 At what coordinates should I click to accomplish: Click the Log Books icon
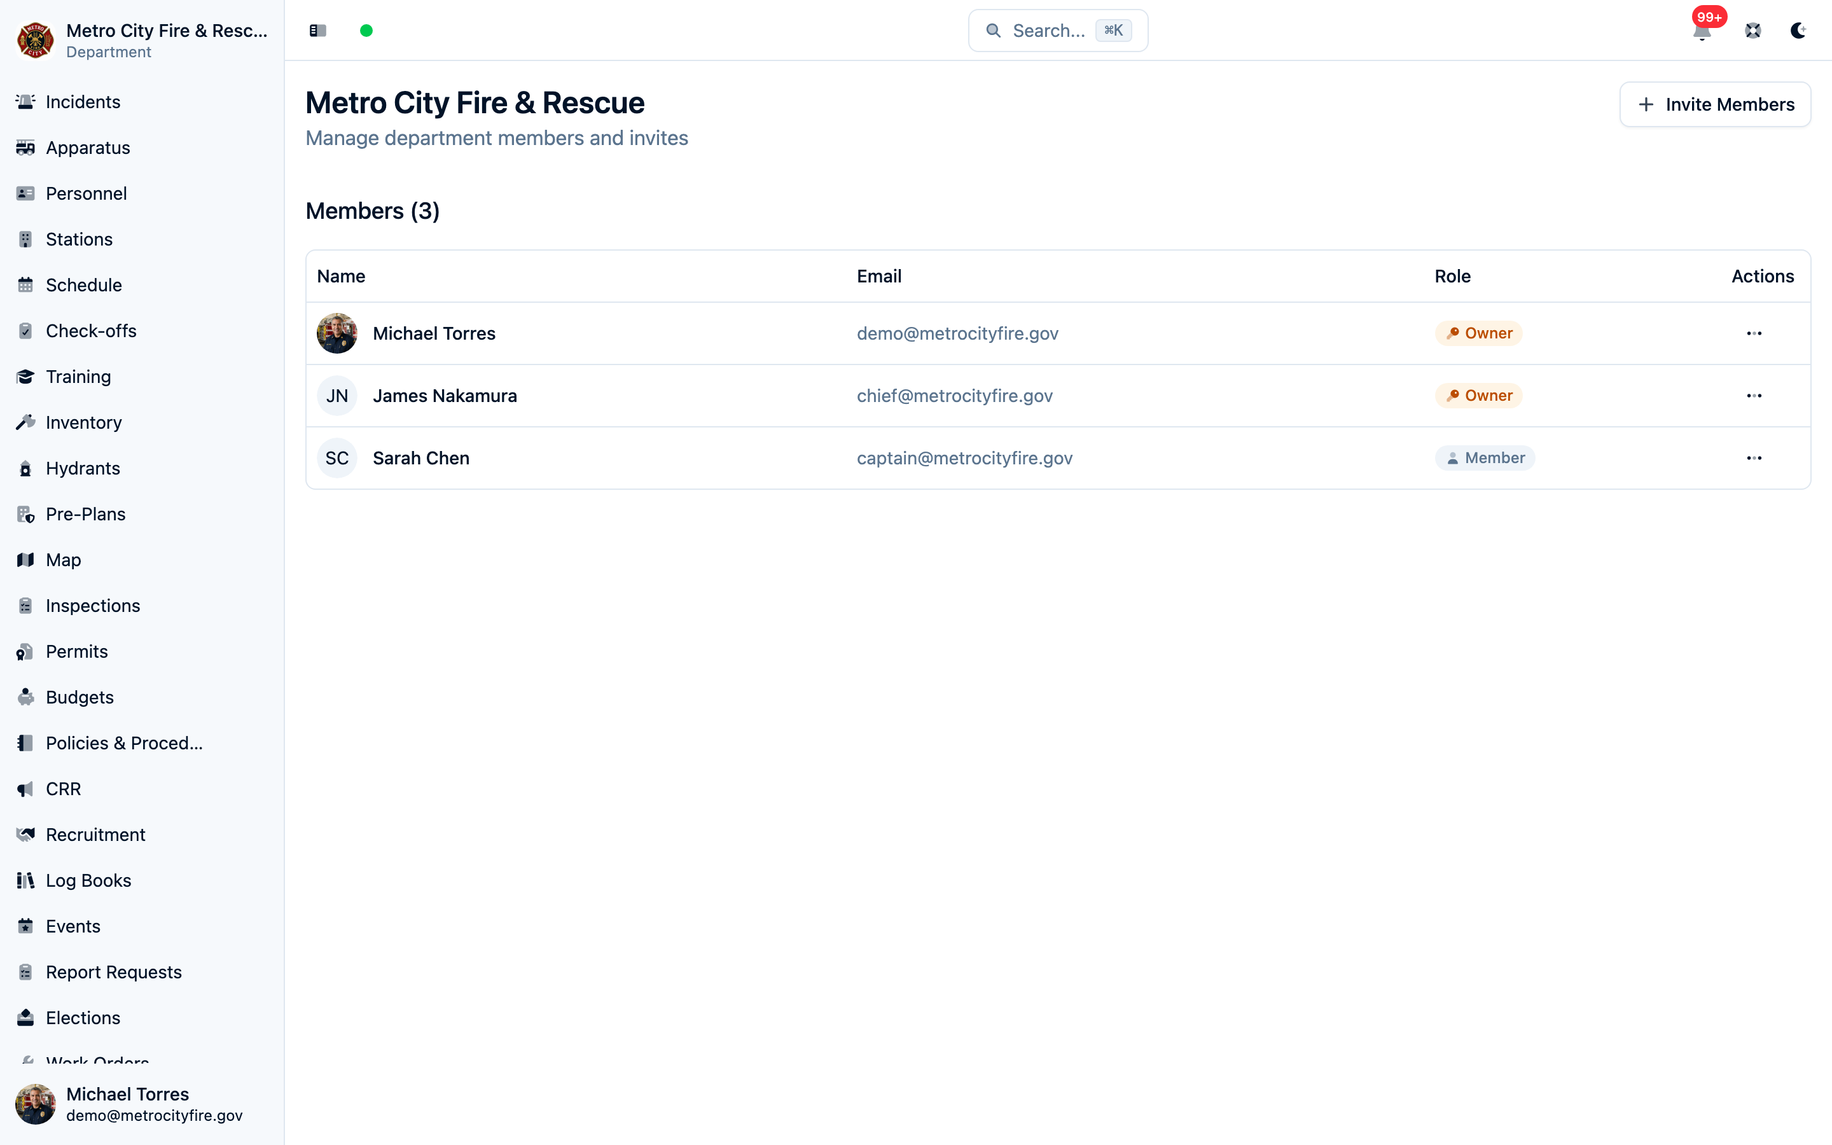coord(25,881)
